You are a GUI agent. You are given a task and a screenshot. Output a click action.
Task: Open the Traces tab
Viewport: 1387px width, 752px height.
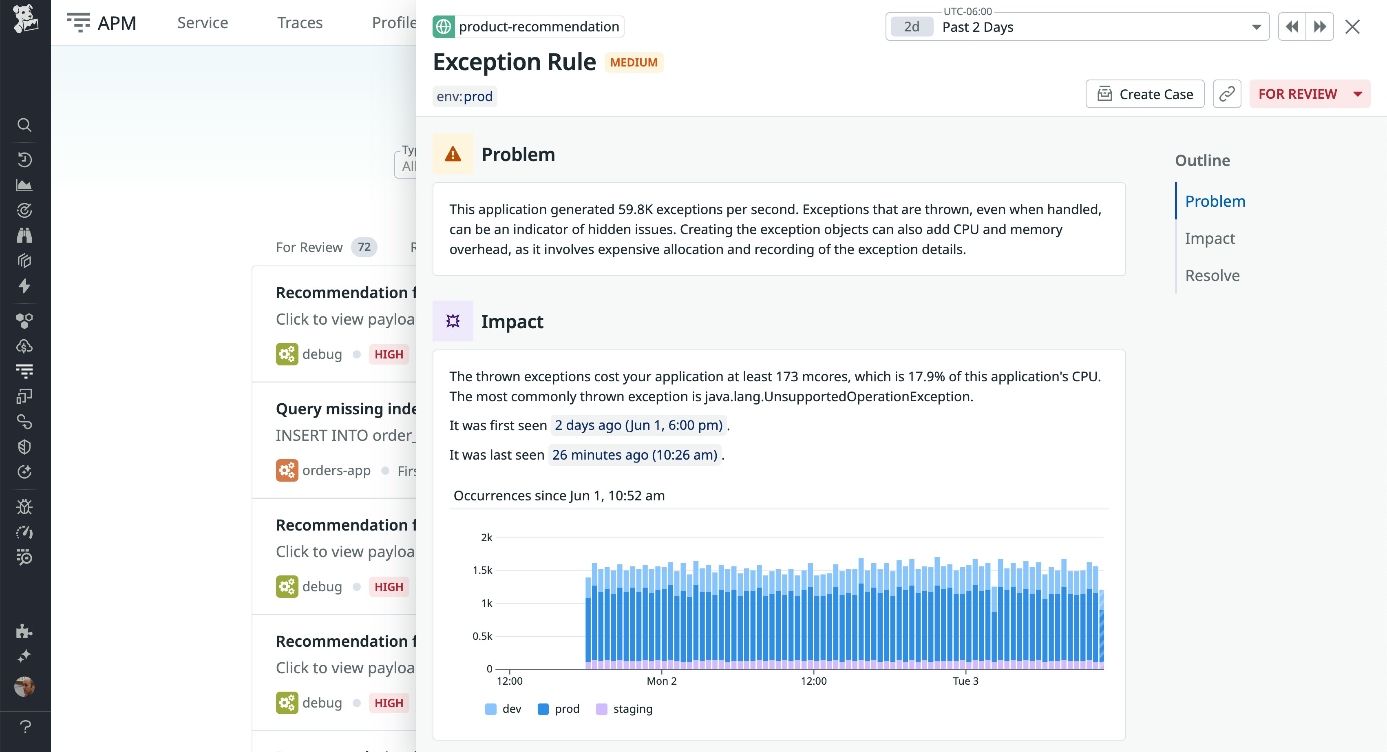(299, 22)
